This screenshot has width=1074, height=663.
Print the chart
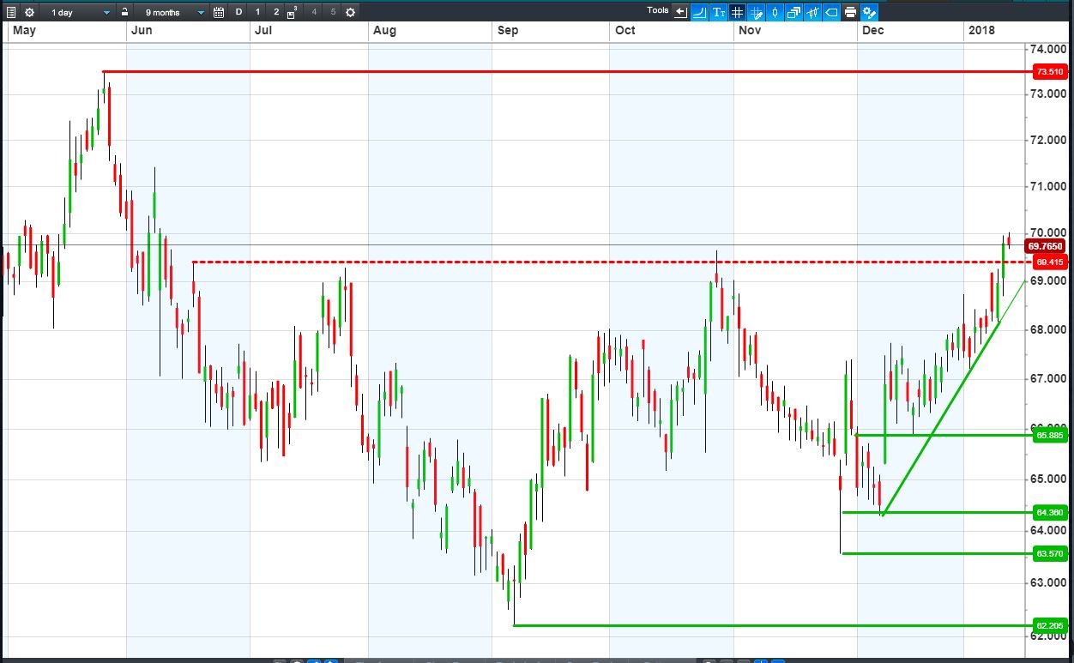click(850, 12)
